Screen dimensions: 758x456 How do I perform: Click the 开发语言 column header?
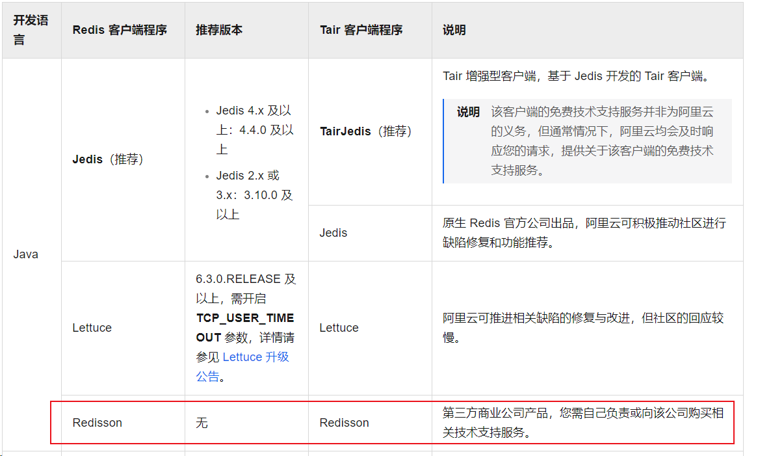coord(31,30)
